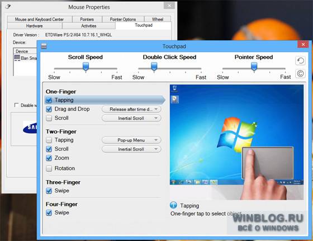The height and width of the screenshot is (241, 313).
Task: Click the Driver Version value text
Action: (x=78, y=35)
